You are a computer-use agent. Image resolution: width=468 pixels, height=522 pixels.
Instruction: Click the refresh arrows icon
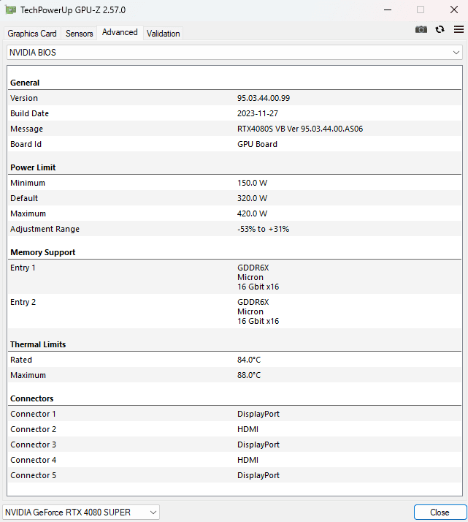pyautogui.click(x=440, y=29)
